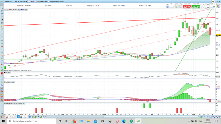Select the blue crosshair tool
This screenshot has height=124, width=221.
pos(2,14)
